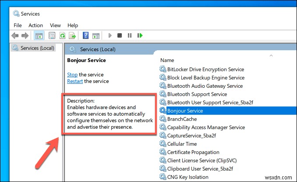Click Name column header sort arrow

[x=271, y=55]
